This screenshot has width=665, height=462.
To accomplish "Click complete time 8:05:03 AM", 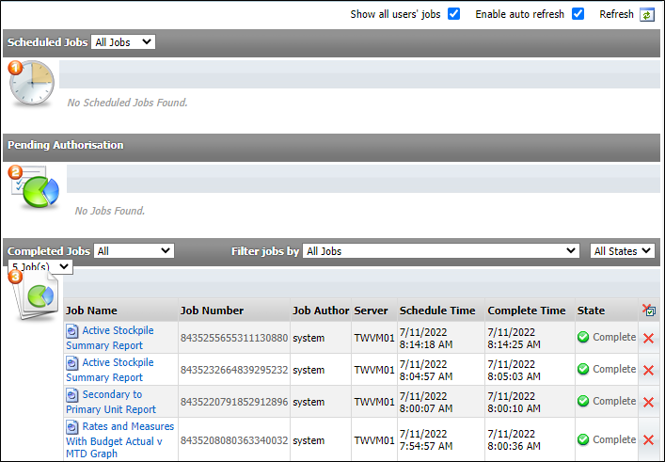I will tap(514, 376).
